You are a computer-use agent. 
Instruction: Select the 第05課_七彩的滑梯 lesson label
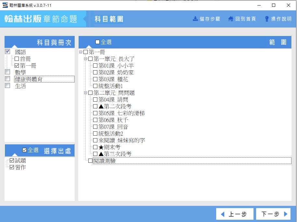pyautogui.click(x=121, y=113)
